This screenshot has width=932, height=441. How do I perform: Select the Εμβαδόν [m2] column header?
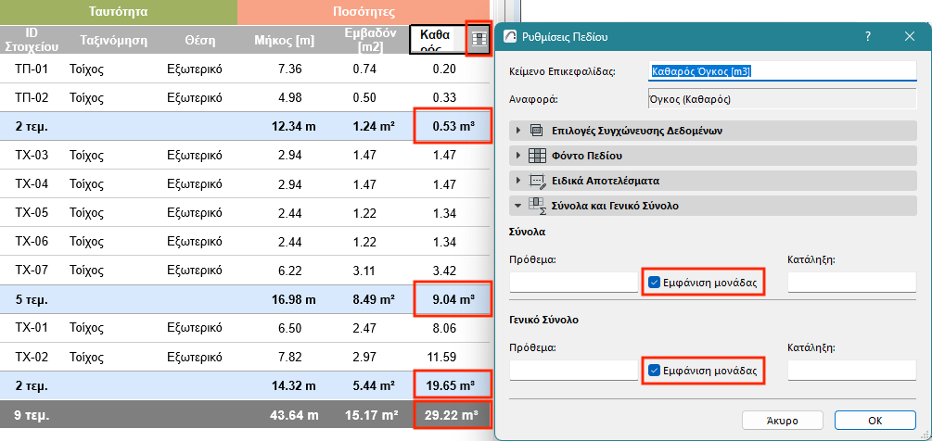click(372, 40)
